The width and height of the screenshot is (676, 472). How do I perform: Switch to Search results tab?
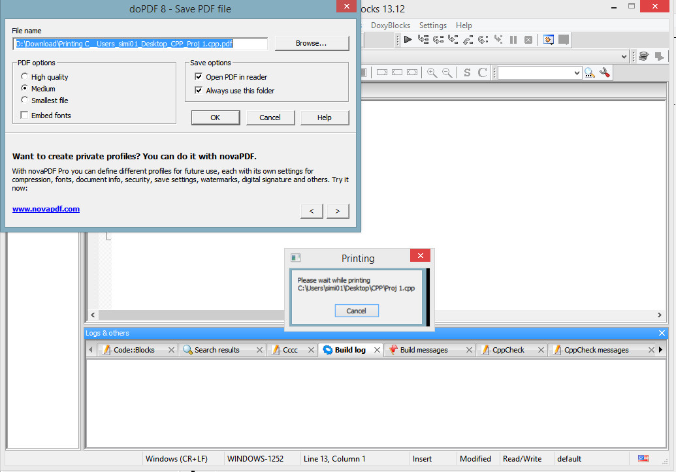pos(217,350)
